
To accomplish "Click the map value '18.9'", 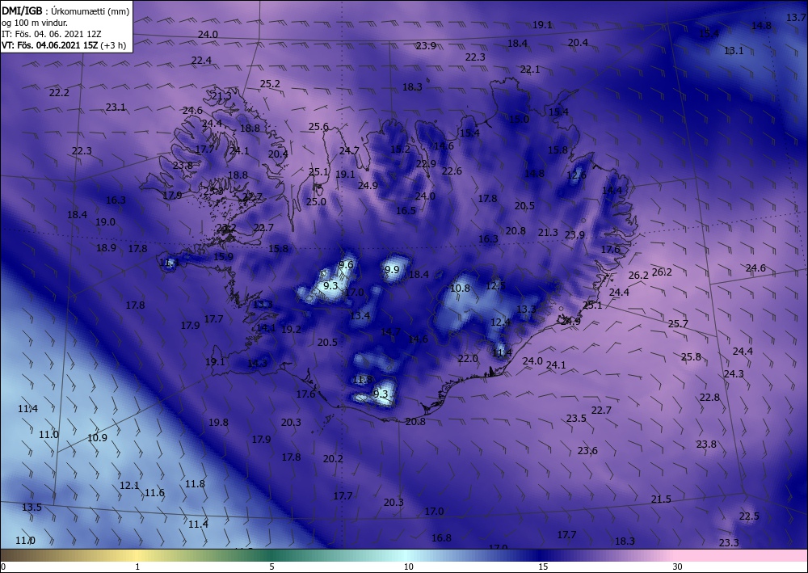I will pyautogui.click(x=106, y=248).
